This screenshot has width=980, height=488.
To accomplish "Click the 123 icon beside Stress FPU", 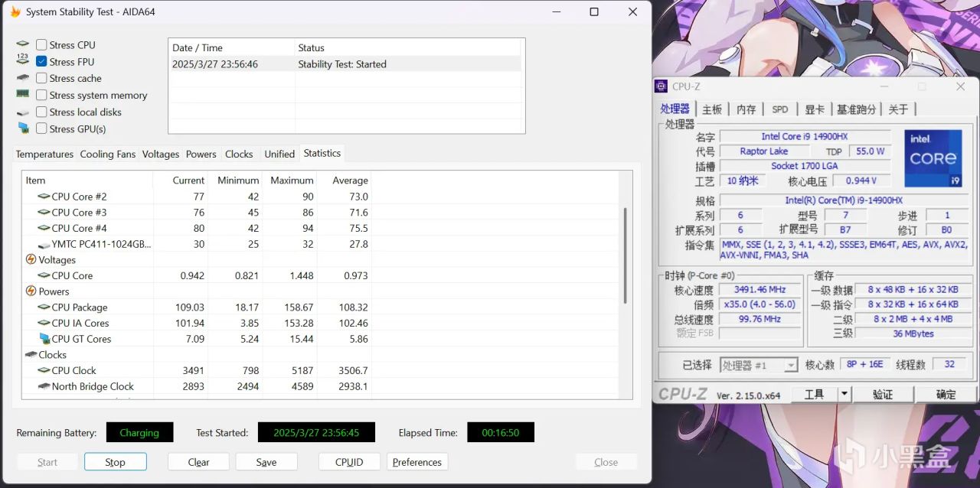I will tap(22, 60).
